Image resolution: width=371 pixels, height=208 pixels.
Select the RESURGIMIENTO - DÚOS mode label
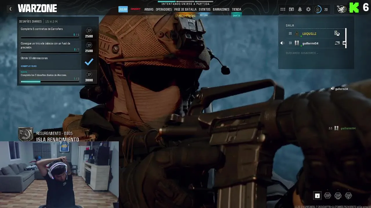(54, 133)
